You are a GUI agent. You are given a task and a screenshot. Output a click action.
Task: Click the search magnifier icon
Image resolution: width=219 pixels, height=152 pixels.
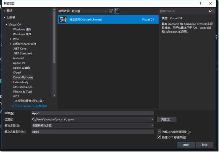pyautogui.click(x=210, y=11)
